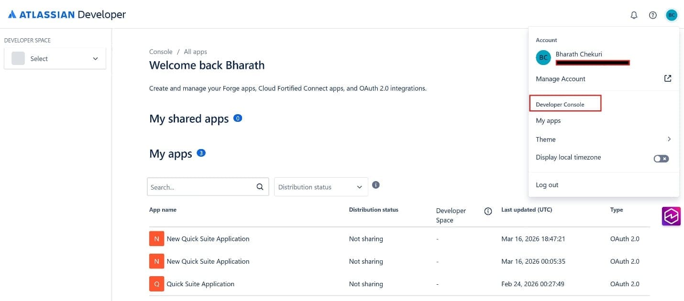
Task: Click the Atlassian Developer logo
Action: (x=67, y=15)
